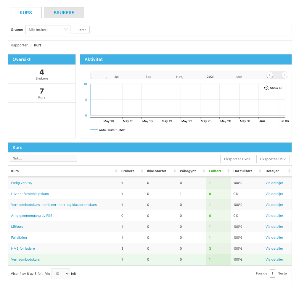Viewport: 299px width, 289px height.
Task: Focus the Søk search field
Action: tap(44, 159)
